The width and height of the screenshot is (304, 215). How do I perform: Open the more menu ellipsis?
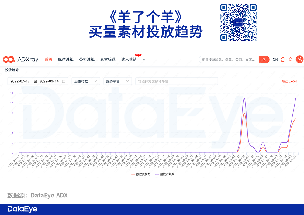(144, 60)
